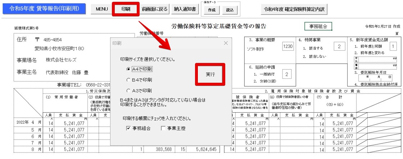Click the 事業の概要 code box 1230
The image size is (403, 159).
[288, 46]
